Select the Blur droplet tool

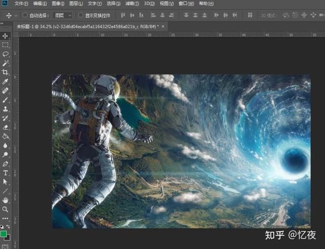5,145
